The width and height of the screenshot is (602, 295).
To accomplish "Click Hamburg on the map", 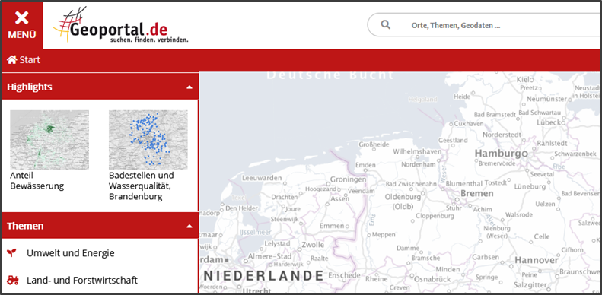I will click(500, 154).
